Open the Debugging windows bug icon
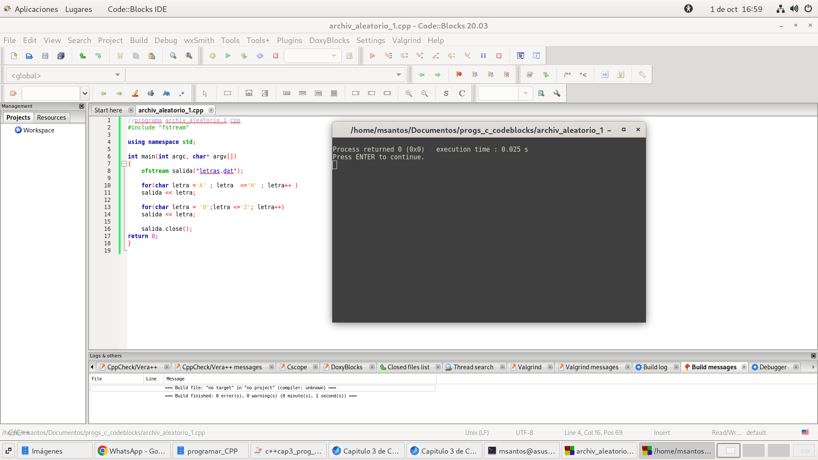This screenshot has width=818, height=460. [x=520, y=56]
